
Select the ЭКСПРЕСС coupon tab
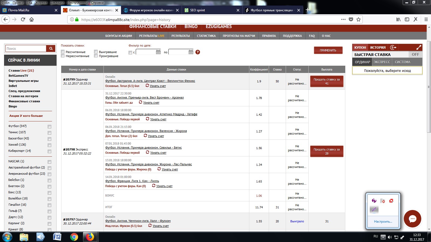click(382, 62)
